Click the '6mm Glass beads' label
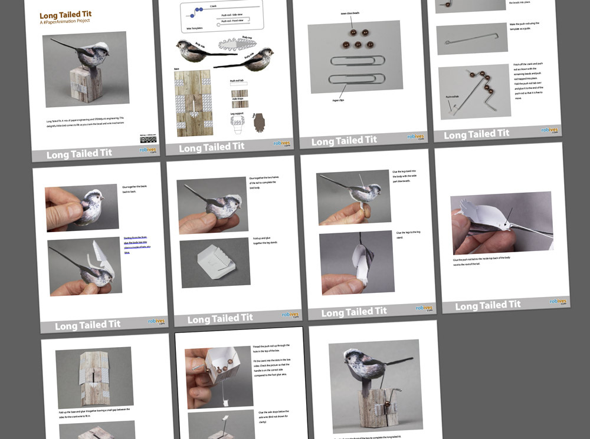 pos(350,13)
